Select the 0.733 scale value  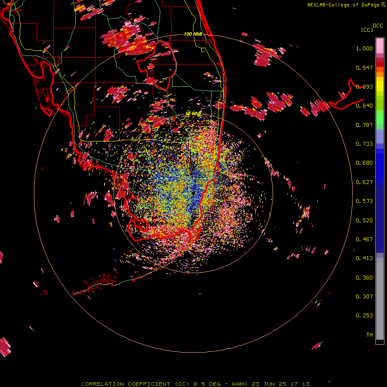364,144
